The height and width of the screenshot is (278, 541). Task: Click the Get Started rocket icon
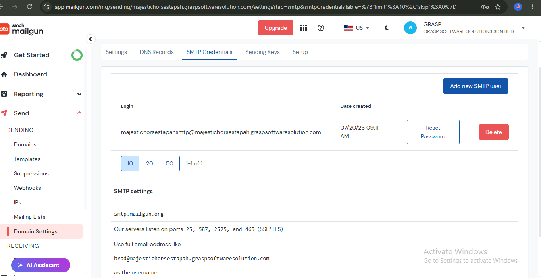click(4, 55)
